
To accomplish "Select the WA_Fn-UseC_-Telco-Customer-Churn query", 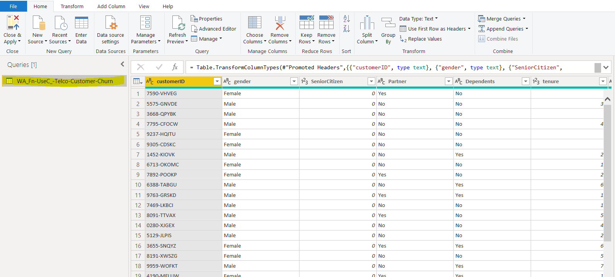I will tap(65, 81).
